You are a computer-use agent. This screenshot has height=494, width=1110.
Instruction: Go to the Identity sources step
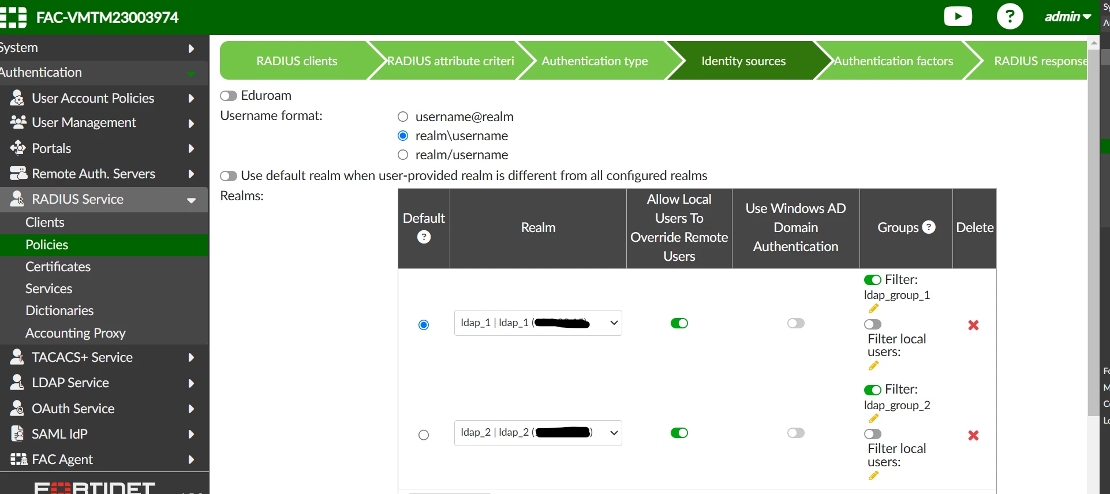point(743,61)
